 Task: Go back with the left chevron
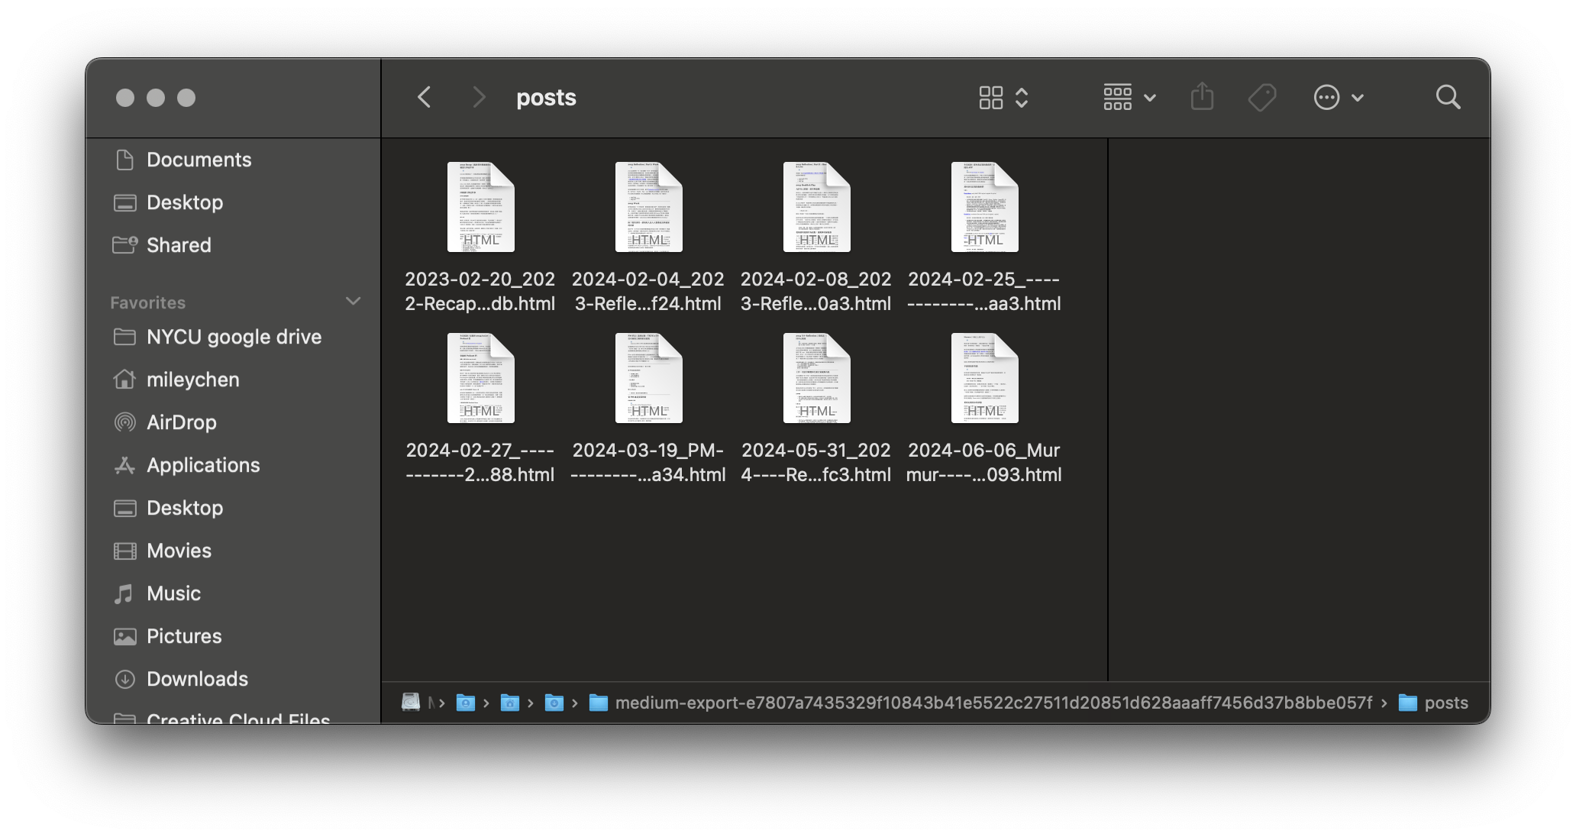pyautogui.click(x=425, y=97)
